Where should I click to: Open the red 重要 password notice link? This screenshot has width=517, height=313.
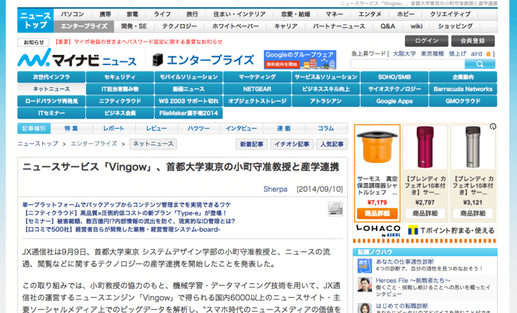coord(138,42)
